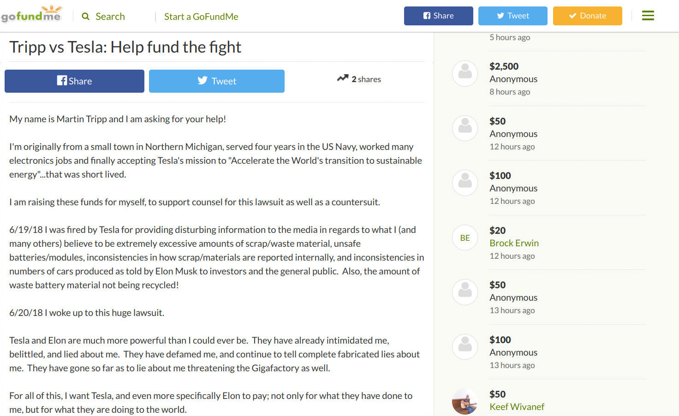
Task: Click the search magnifier icon
Action: pos(85,17)
